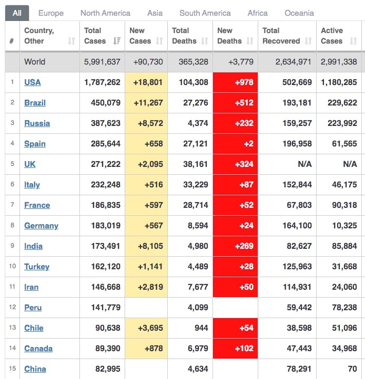
Task: Select the All tab
Action: point(17,13)
